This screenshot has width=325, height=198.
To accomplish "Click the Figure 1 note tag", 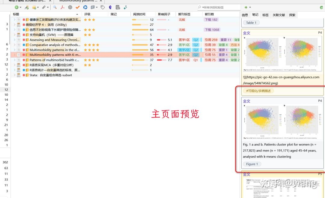I will [252, 164].
